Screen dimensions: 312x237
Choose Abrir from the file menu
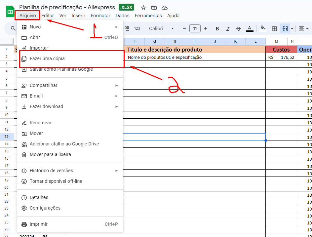(70, 37)
